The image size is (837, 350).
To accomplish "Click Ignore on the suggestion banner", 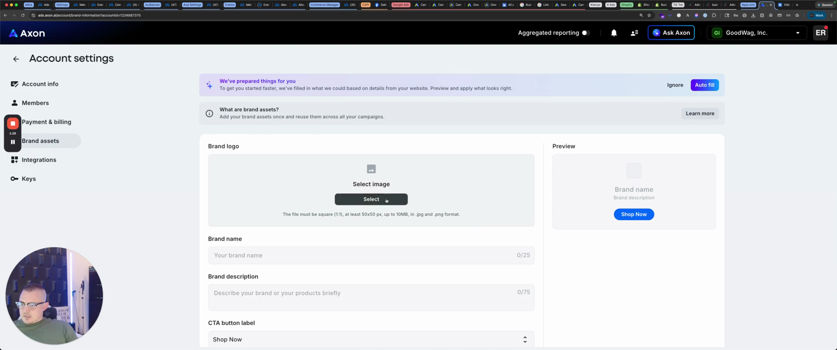I will [674, 85].
